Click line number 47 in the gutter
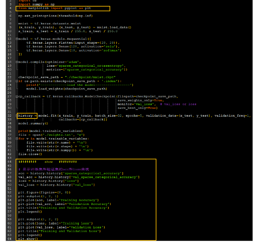The image size is (260, 242). (x=9, y=173)
